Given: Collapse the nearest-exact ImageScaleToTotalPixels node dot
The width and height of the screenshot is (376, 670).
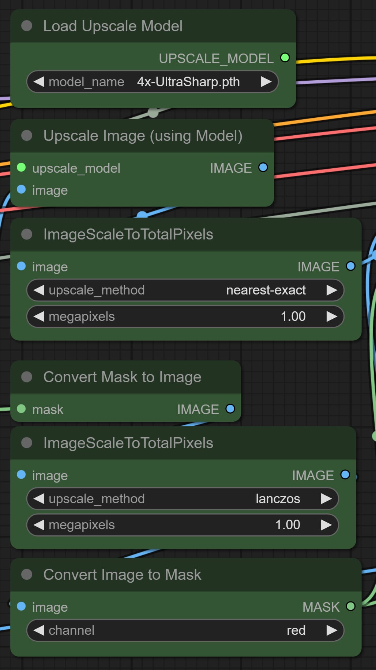Looking at the screenshot, I should 27,234.
